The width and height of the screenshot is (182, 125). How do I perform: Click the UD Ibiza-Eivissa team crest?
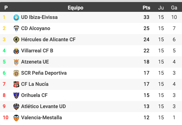[16, 17]
